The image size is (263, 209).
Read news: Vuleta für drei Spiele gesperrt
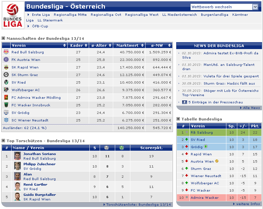[231, 76]
